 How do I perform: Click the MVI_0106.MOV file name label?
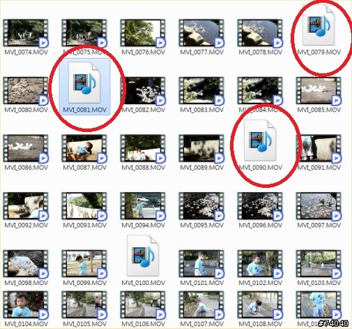(143, 324)
